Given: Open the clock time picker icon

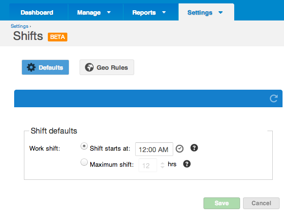Looking at the screenshot, I should pos(180,149).
